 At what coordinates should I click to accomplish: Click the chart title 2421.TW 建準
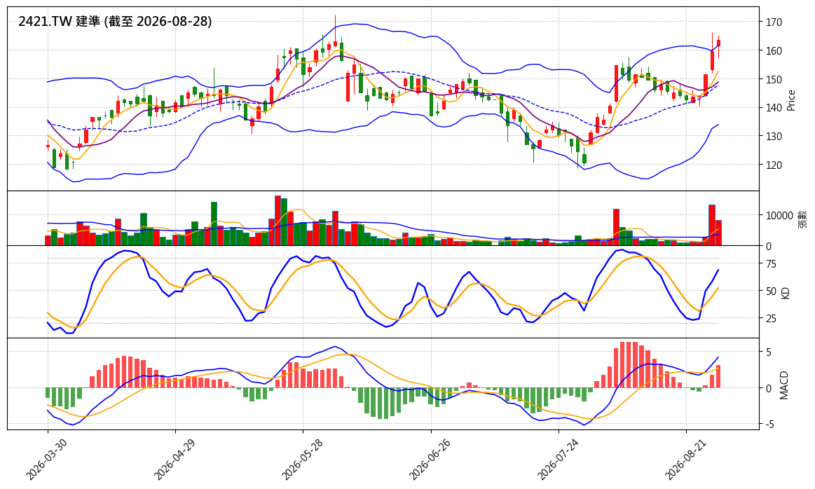click(115, 21)
